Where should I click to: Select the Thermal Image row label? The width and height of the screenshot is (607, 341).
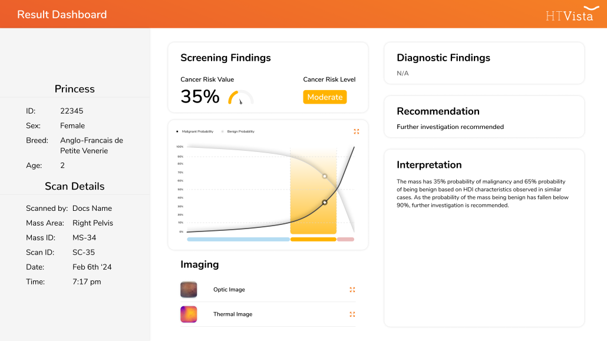[233, 314]
